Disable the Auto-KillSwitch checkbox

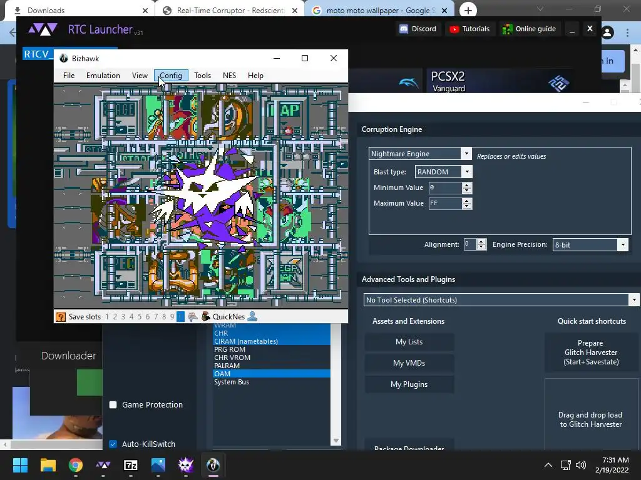click(x=113, y=444)
